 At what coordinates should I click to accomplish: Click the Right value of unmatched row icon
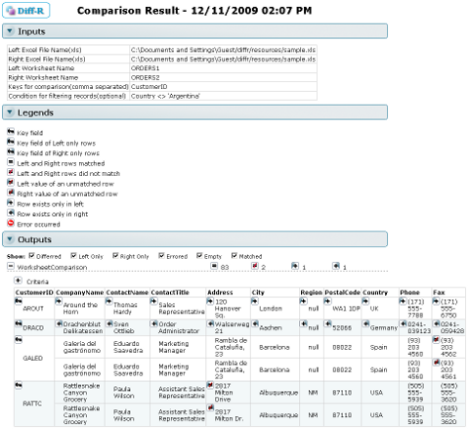pyautogui.click(x=11, y=193)
